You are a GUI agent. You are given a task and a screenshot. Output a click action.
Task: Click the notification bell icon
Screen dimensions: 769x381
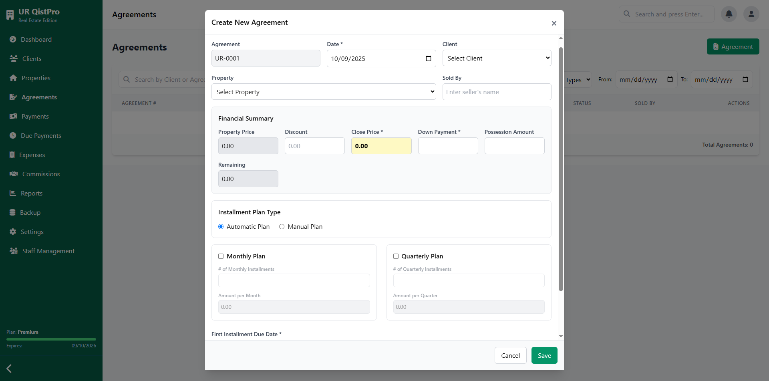[x=729, y=14]
